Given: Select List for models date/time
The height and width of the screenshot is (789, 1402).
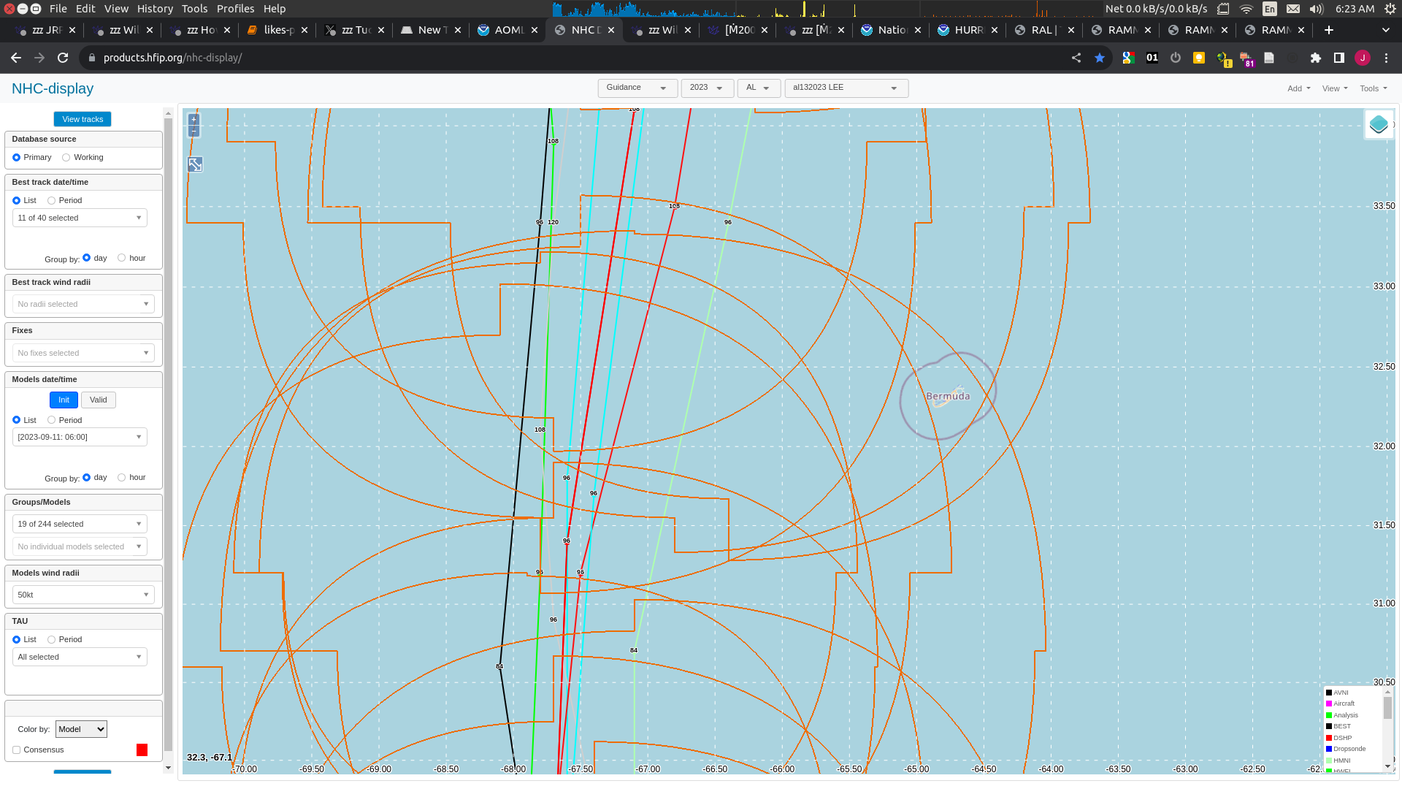Looking at the screenshot, I should click(16, 420).
